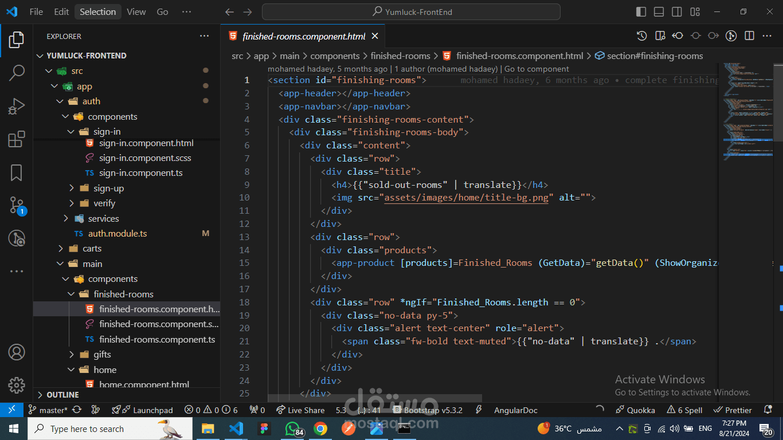Select the finished-rooms.component.html editor tab
The image size is (783, 440).
click(304, 36)
